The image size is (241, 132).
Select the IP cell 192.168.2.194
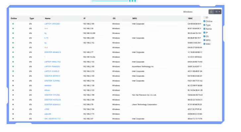(x=89, y=109)
